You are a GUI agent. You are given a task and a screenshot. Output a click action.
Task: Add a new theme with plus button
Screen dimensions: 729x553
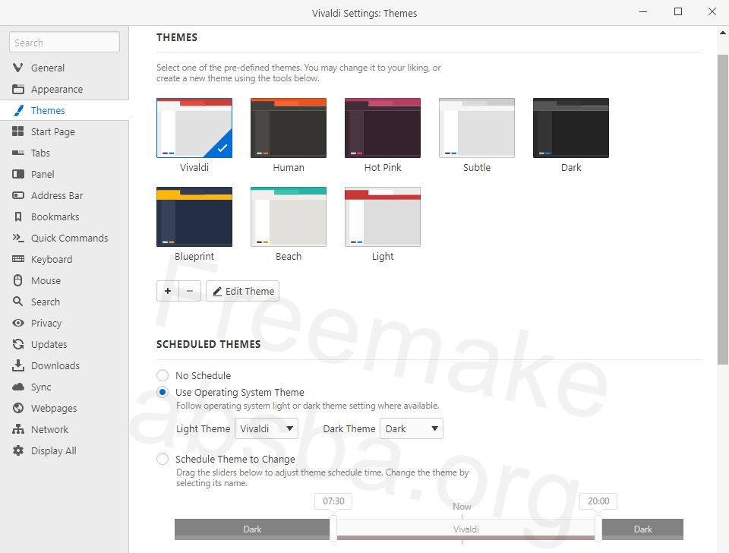coord(168,291)
